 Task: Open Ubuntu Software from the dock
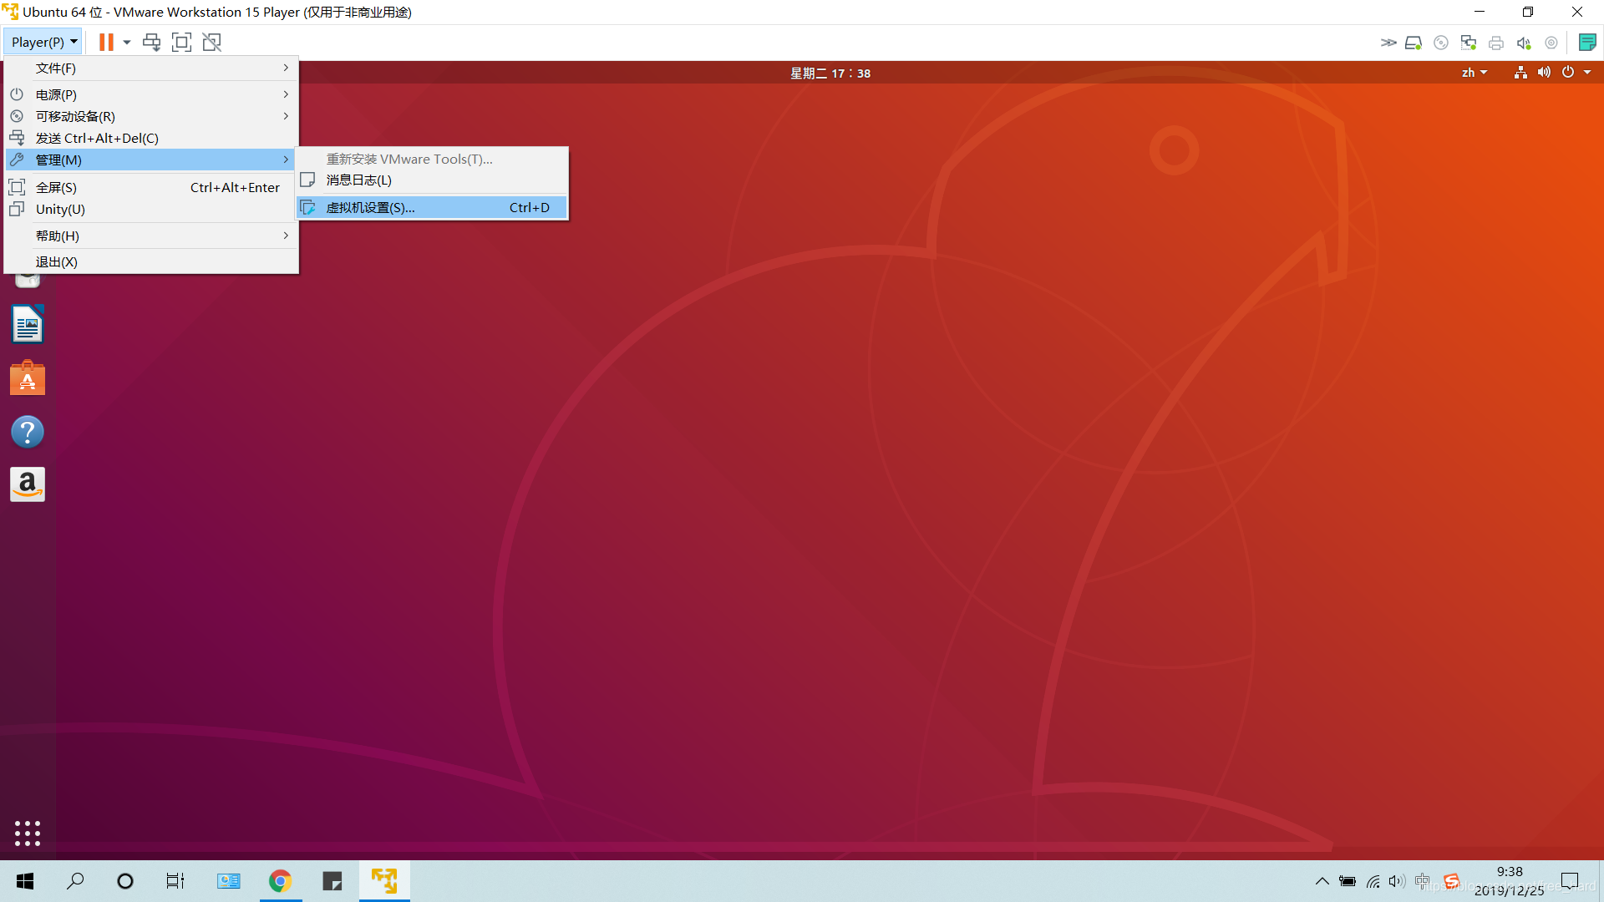click(28, 378)
